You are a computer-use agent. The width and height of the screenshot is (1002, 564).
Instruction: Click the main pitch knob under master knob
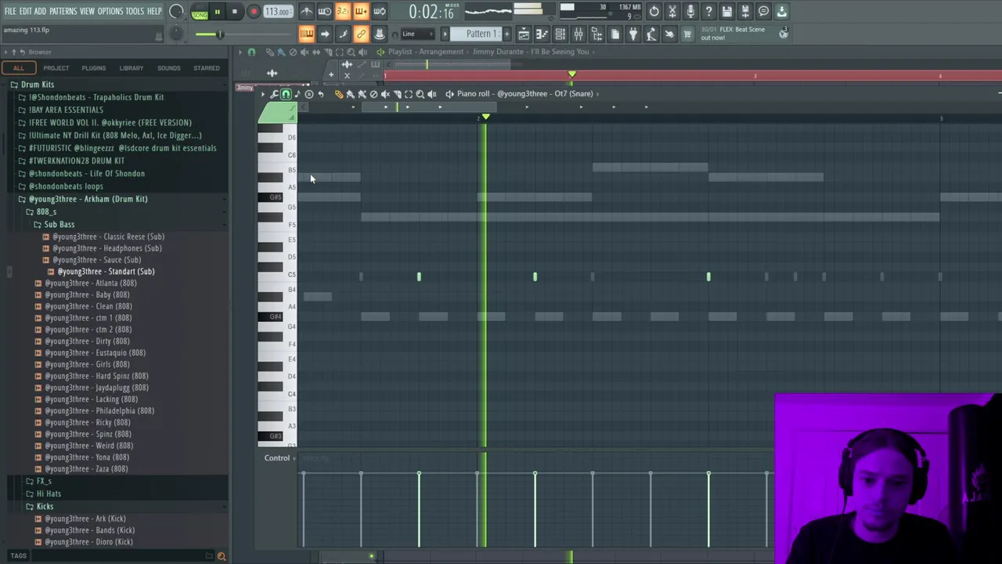[177, 33]
